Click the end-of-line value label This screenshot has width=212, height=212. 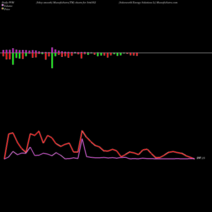pyautogui.click(x=201, y=158)
